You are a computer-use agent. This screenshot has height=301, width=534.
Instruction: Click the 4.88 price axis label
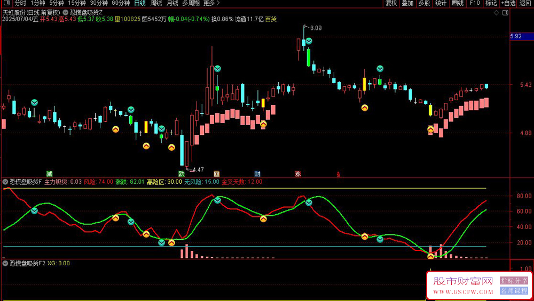click(525, 133)
